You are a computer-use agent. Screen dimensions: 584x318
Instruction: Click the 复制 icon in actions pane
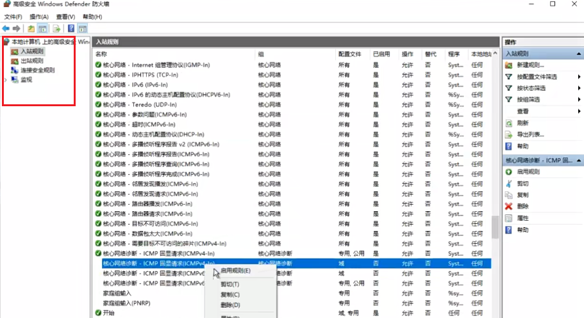(508, 195)
